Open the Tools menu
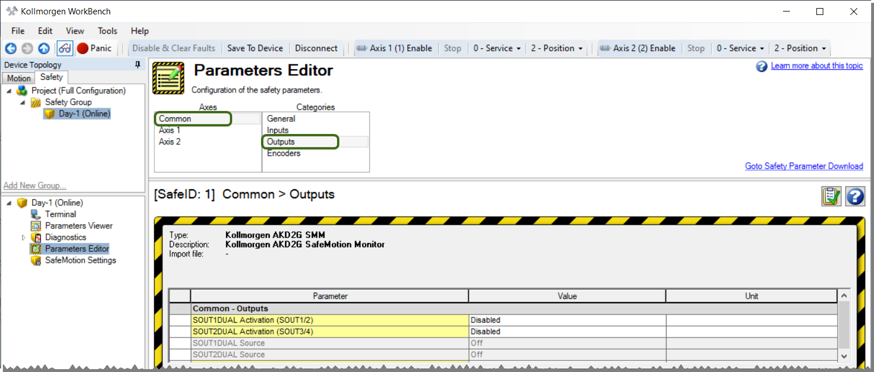Screen dimensions: 874x372 pos(107,31)
